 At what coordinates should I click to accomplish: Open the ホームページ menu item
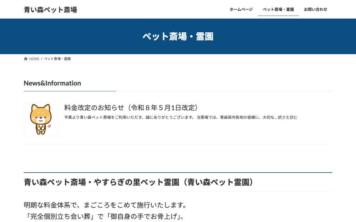(x=241, y=10)
